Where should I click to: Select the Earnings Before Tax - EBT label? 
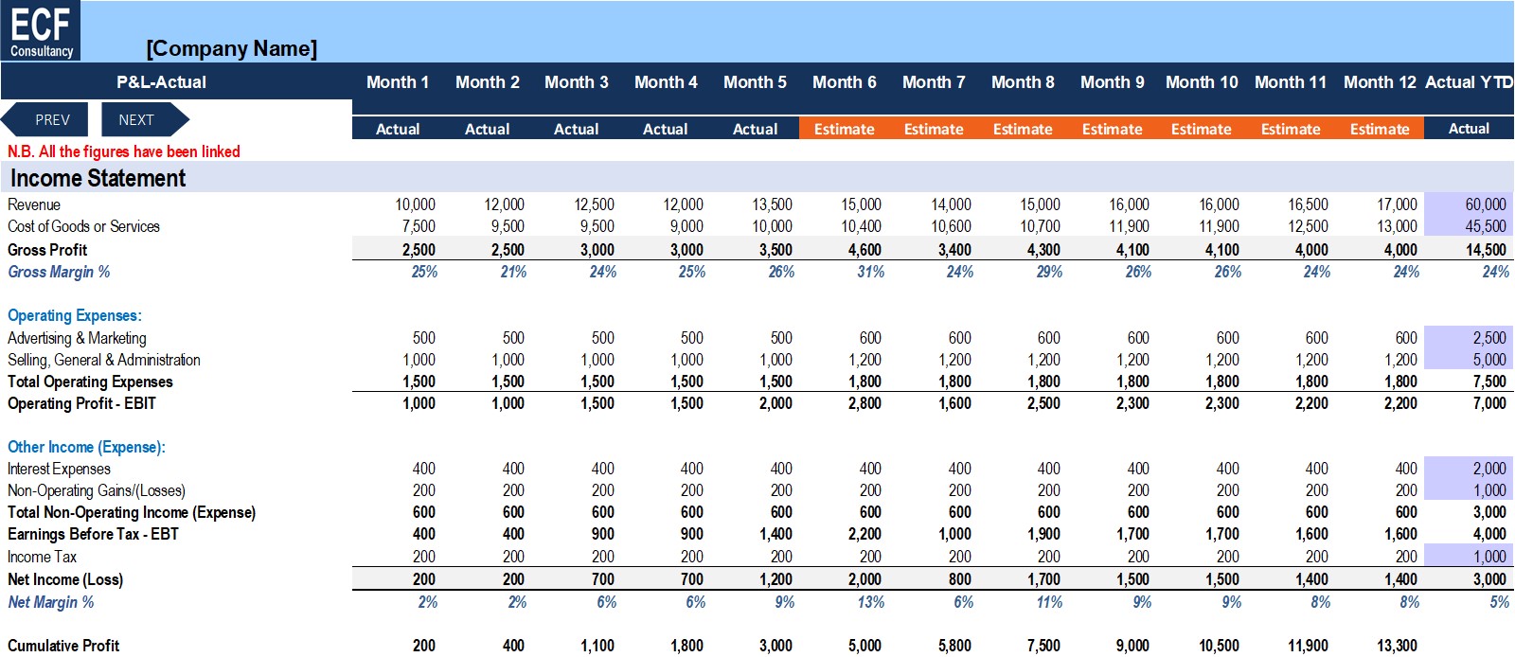pos(93,534)
